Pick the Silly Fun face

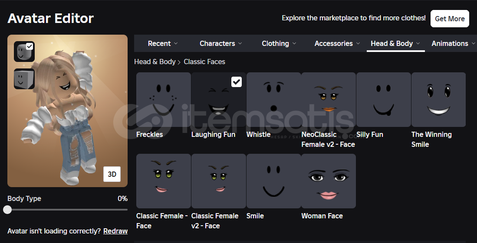(384, 100)
